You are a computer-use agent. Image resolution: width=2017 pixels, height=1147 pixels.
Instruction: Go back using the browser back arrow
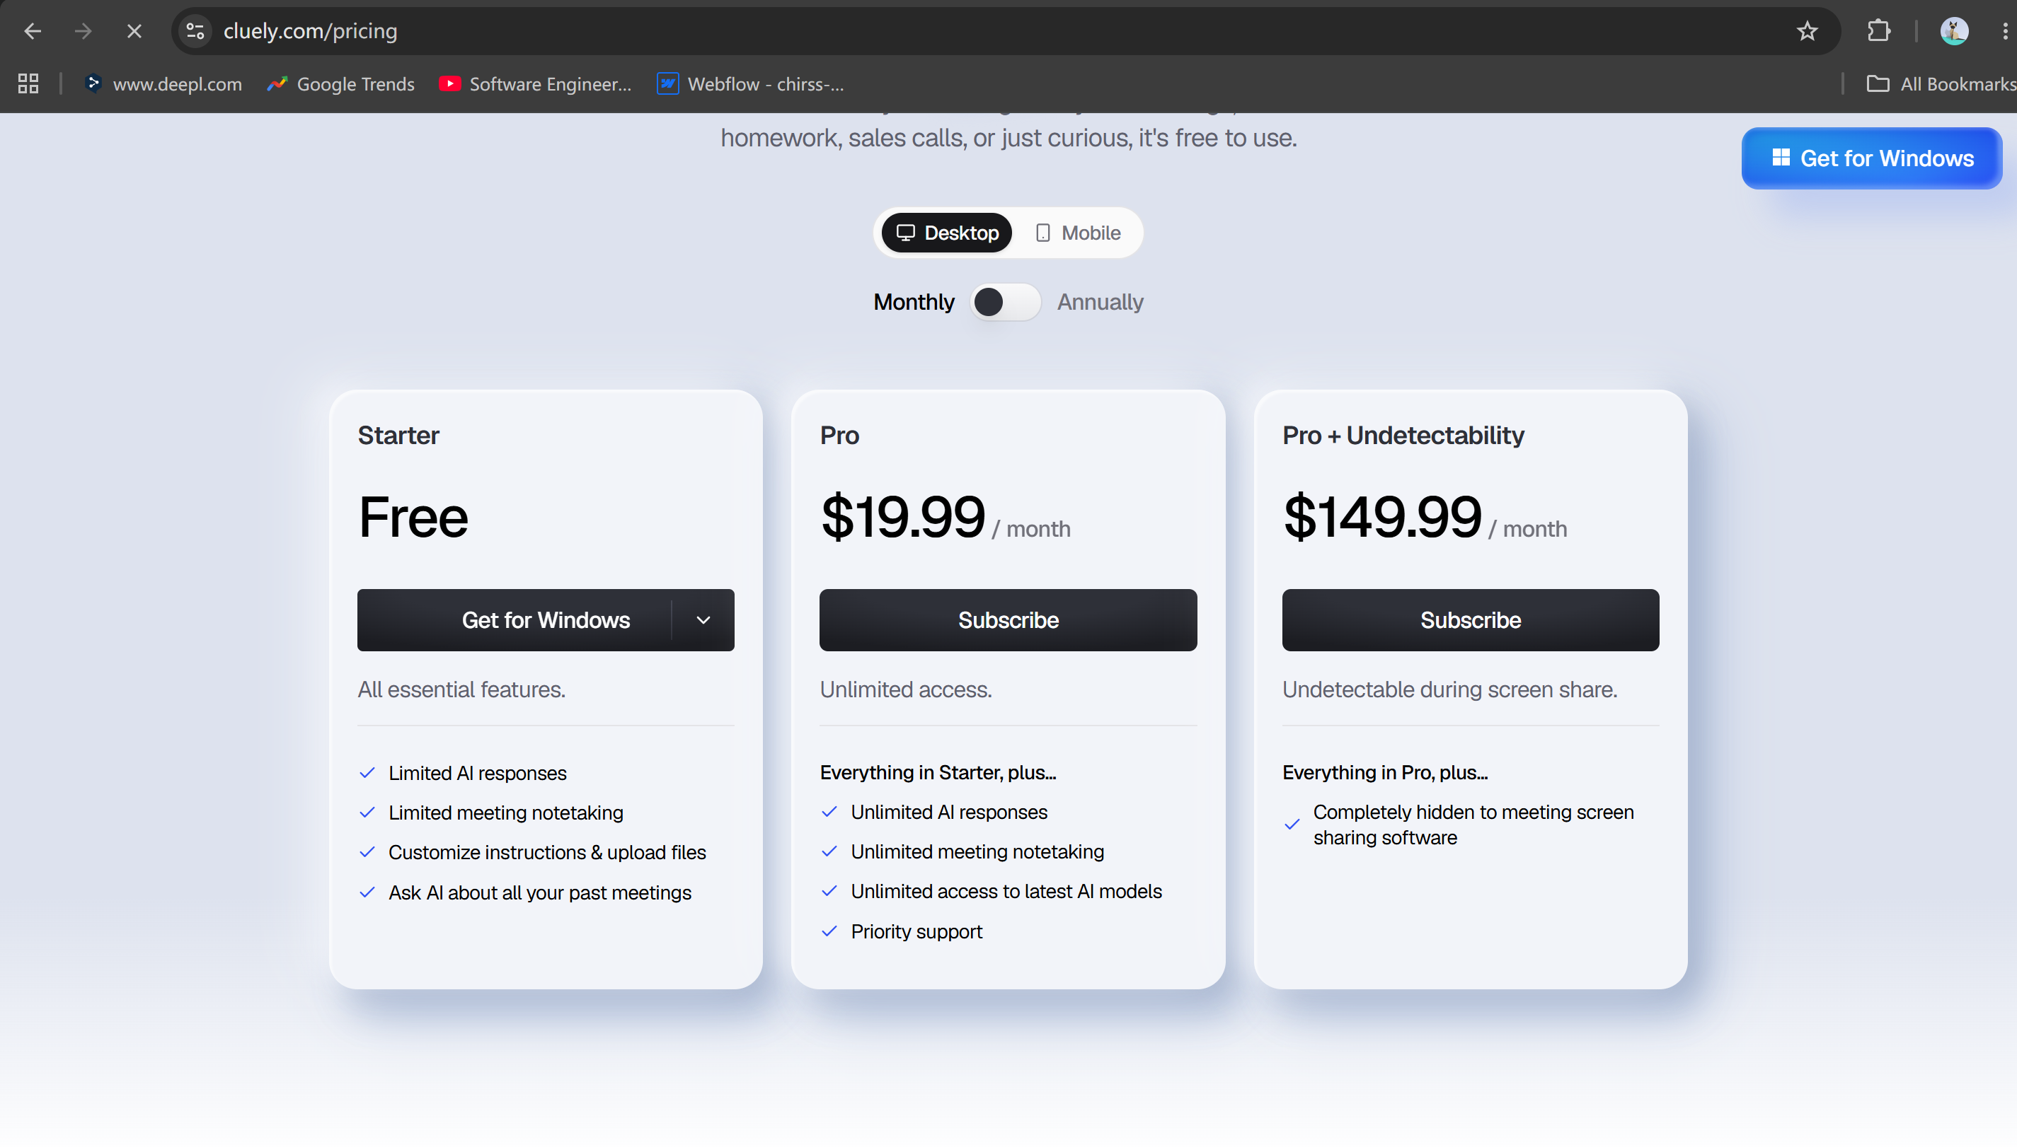33,32
